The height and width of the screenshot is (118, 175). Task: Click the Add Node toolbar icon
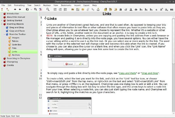[2, 10]
